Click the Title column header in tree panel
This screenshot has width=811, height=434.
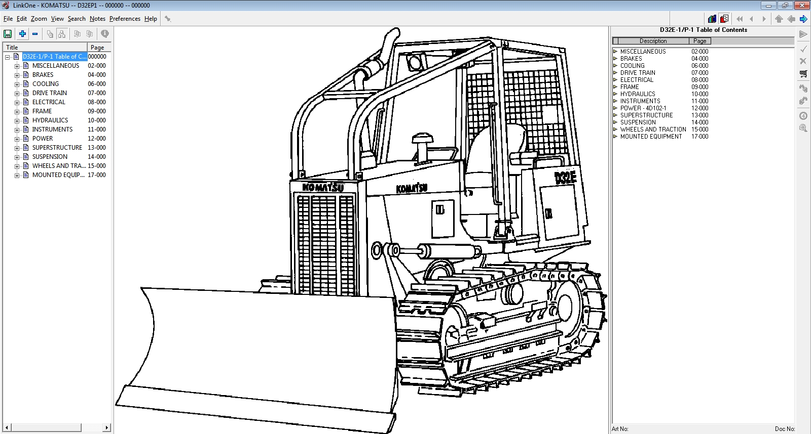point(45,47)
